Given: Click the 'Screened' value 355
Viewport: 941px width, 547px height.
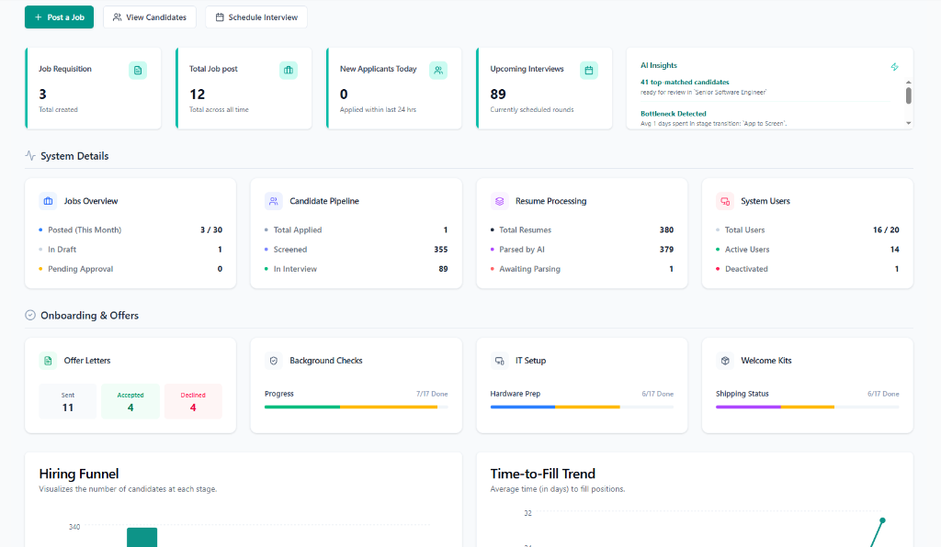Looking at the screenshot, I should pos(440,250).
